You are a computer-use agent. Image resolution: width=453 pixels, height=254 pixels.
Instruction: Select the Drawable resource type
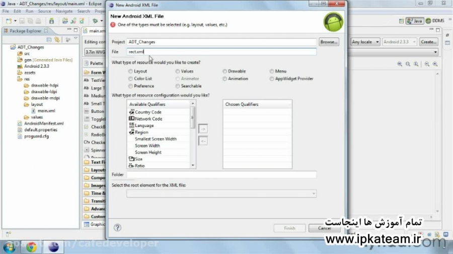coord(225,71)
